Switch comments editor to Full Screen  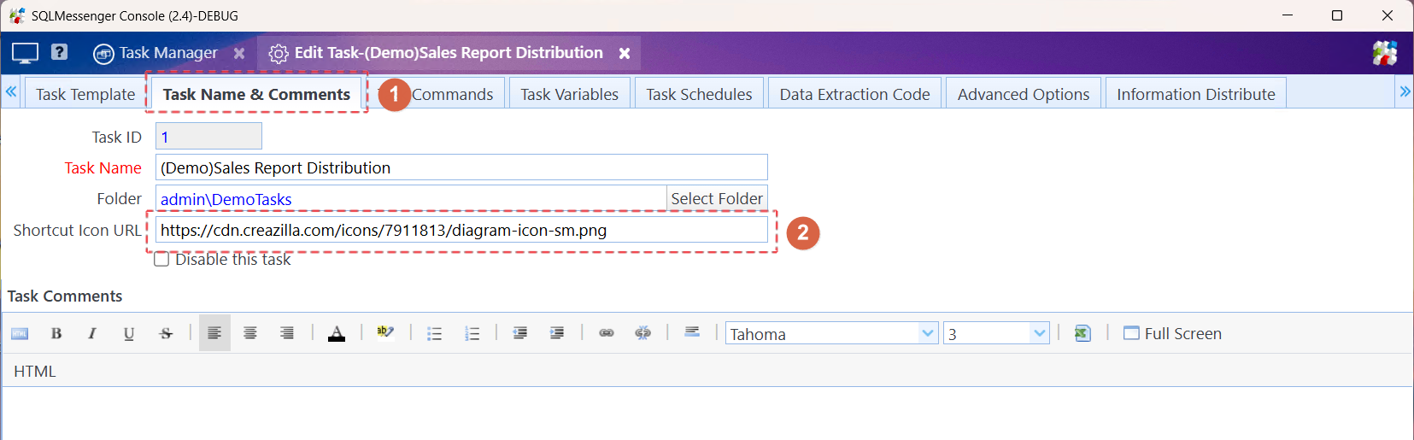coord(1172,333)
